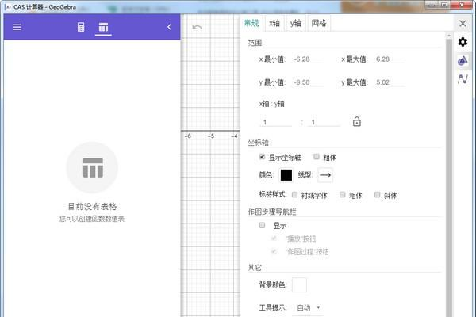Click the 目前没有表格 message

92,207
